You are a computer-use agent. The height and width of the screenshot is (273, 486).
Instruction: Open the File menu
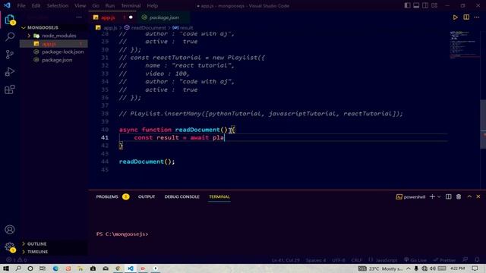21,5
